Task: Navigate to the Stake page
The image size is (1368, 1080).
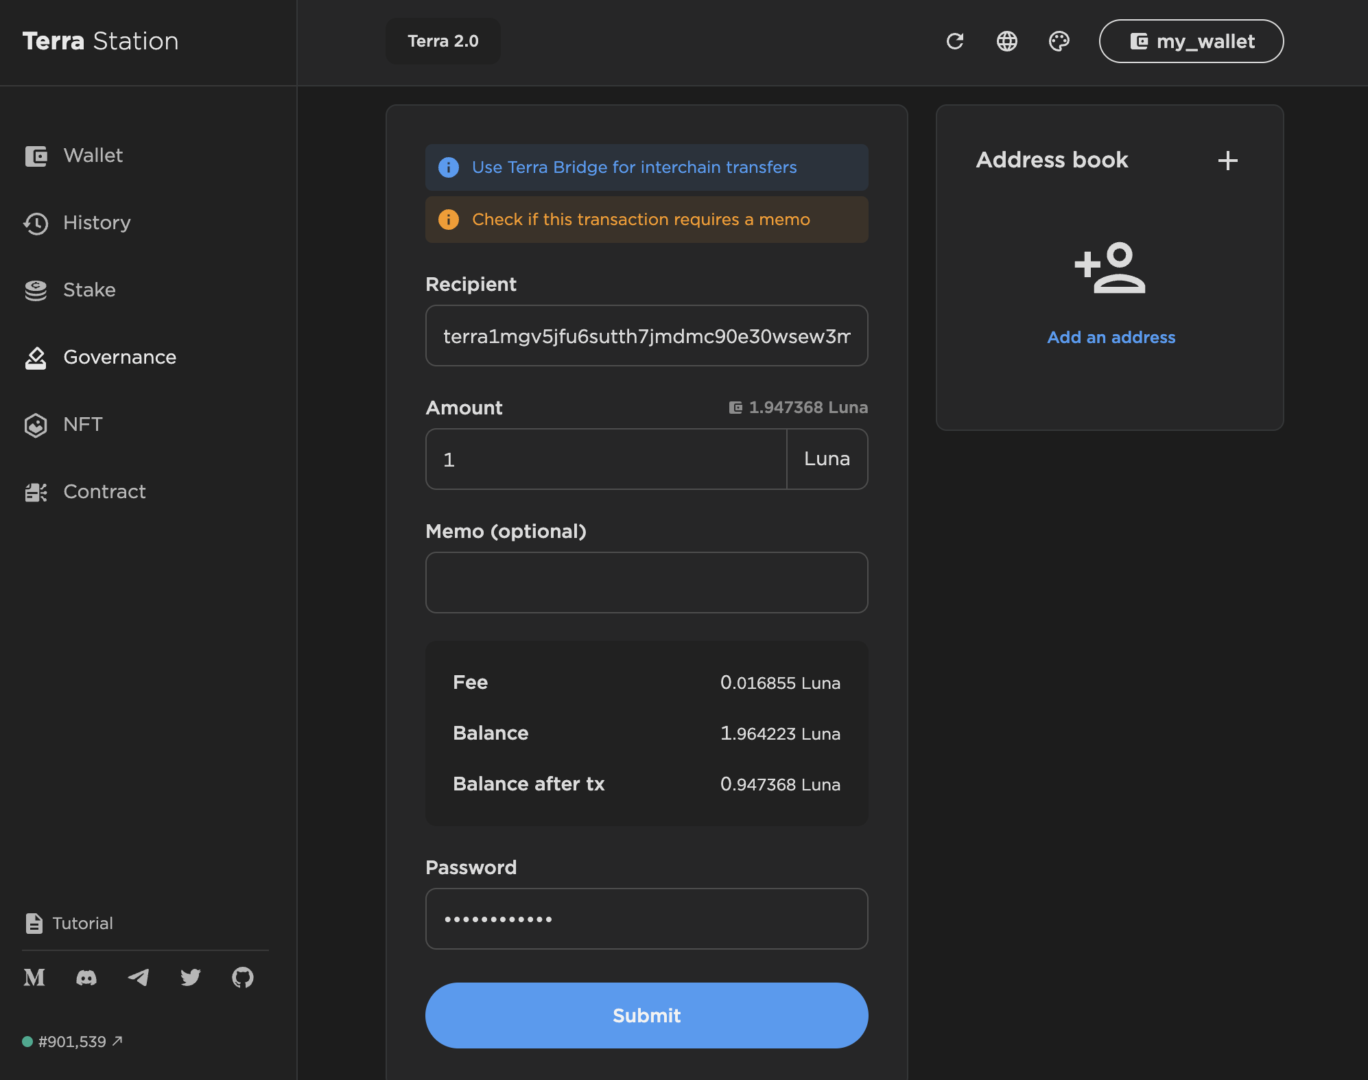Action: [x=89, y=290]
